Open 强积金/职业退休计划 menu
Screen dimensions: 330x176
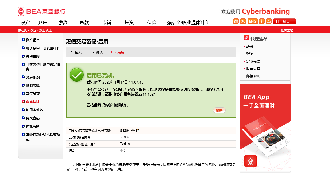[x=188, y=23]
